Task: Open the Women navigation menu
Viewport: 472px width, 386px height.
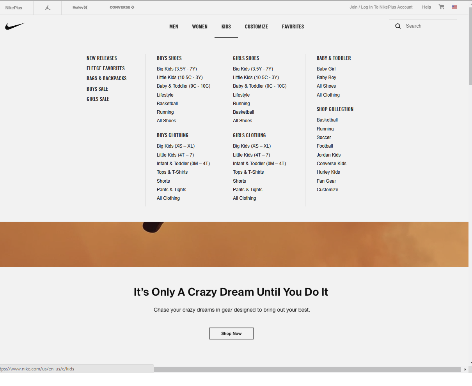Action: [x=200, y=26]
